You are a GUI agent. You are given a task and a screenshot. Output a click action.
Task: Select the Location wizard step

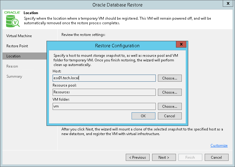[x=24, y=56]
